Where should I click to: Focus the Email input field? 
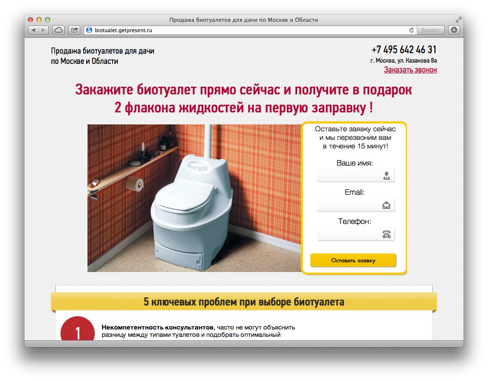356,205
